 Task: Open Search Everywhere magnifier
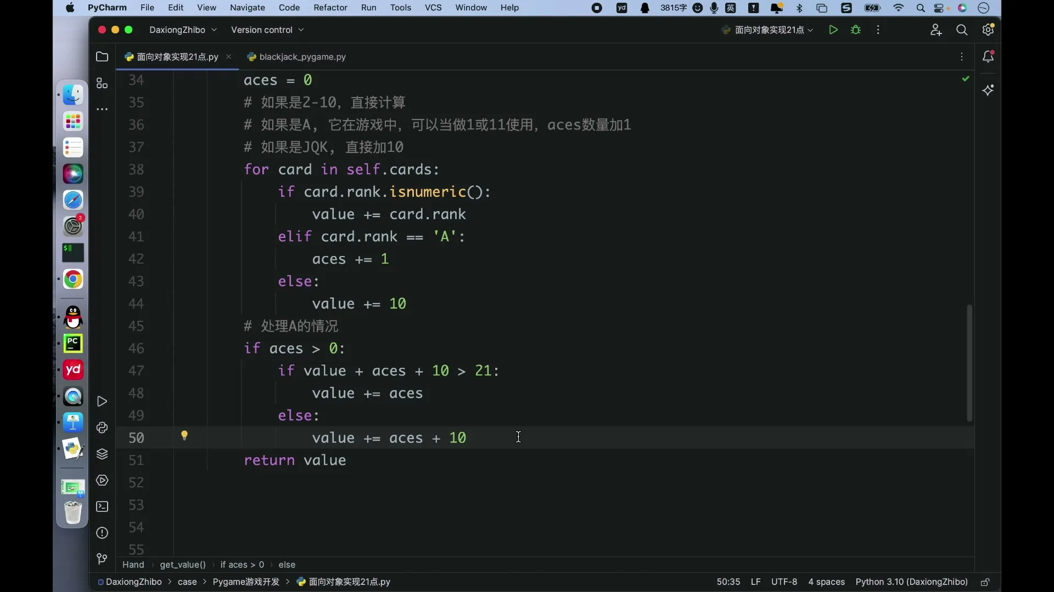pyautogui.click(x=962, y=30)
